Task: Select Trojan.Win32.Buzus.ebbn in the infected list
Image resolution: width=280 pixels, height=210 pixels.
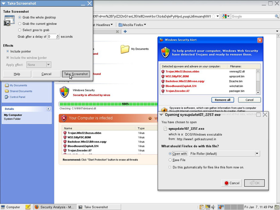Action: click(x=84, y=133)
